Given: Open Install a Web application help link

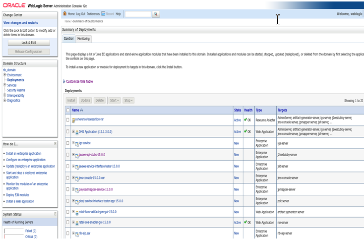Looking at the screenshot, I should [20, 201].
